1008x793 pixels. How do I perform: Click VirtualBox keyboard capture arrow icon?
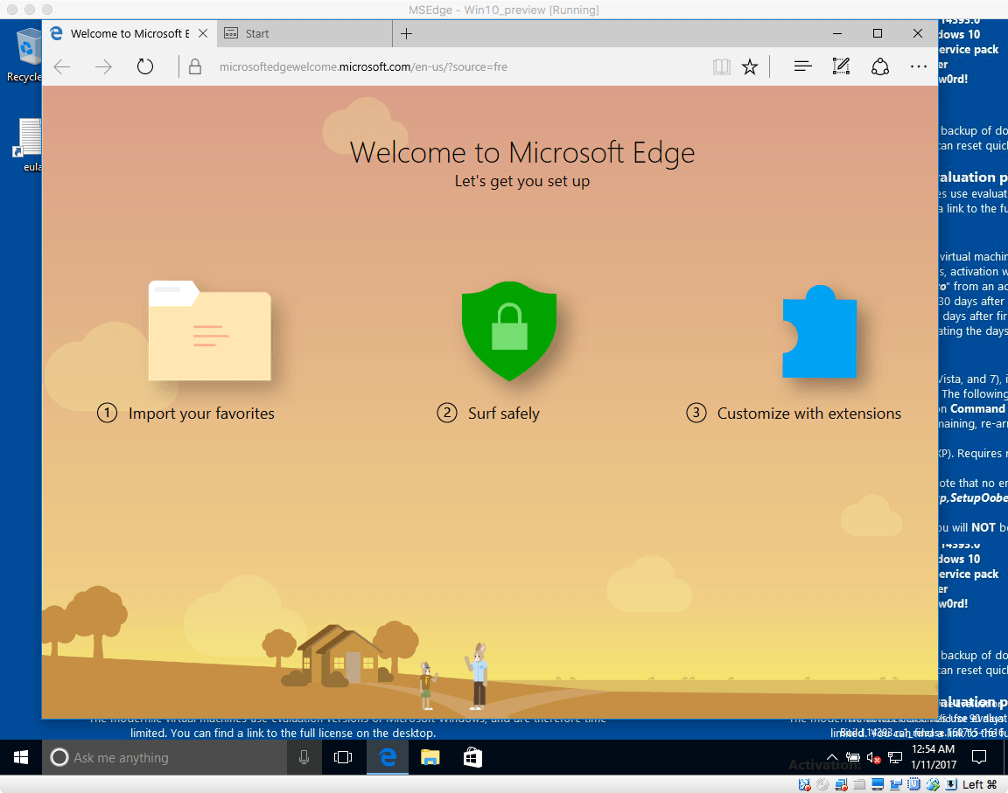[951, 784]
